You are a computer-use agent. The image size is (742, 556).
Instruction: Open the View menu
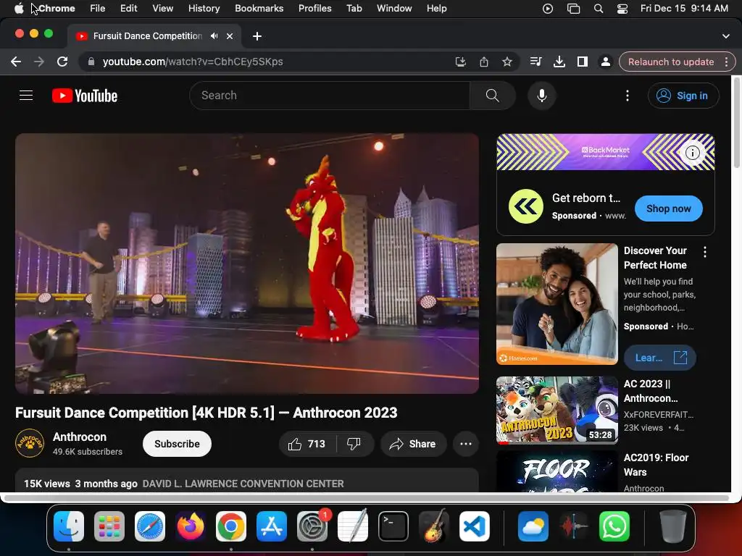(163, 8)
